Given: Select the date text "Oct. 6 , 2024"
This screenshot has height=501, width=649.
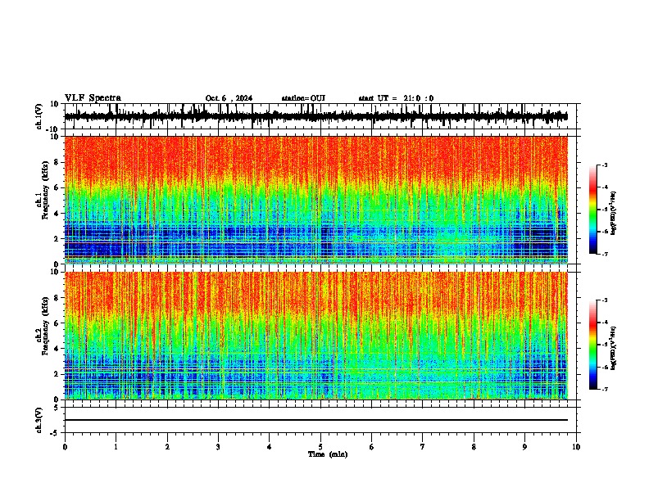Looking at the screenshot, I should [229, 98].
